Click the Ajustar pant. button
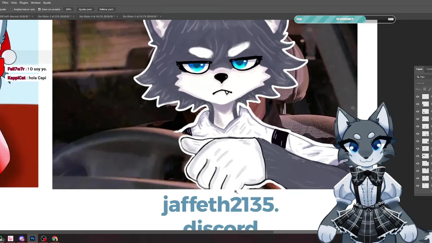The height and width of the screenshot is (243, 432). pyautogui.click(x=85, y=9)
